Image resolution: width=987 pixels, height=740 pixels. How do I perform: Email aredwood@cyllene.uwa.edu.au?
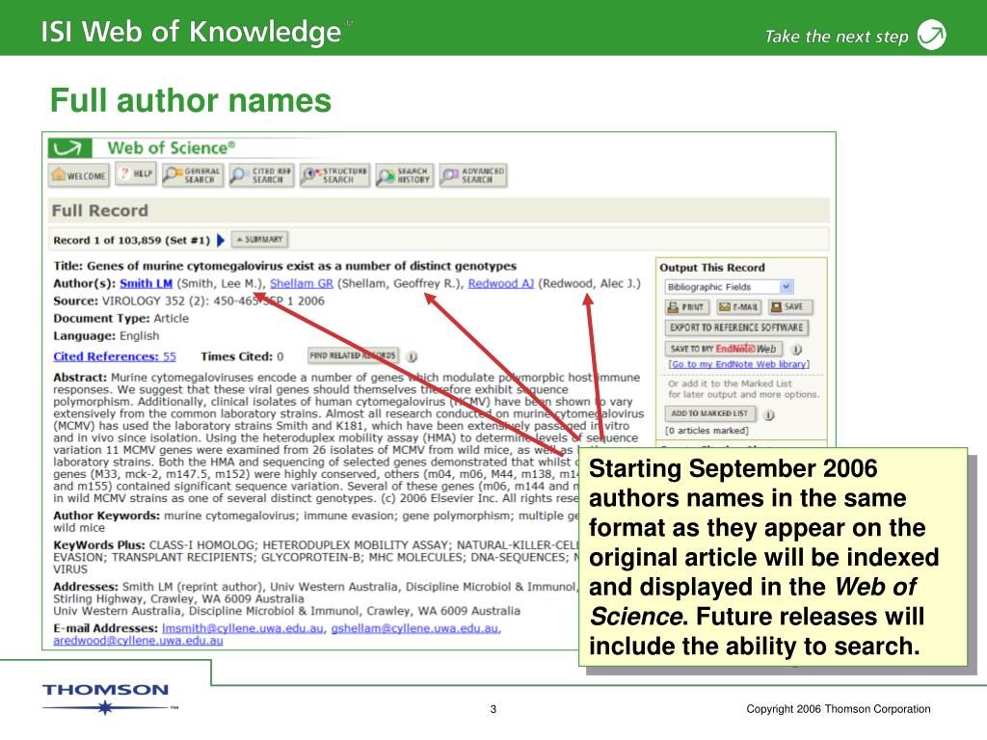138,641
